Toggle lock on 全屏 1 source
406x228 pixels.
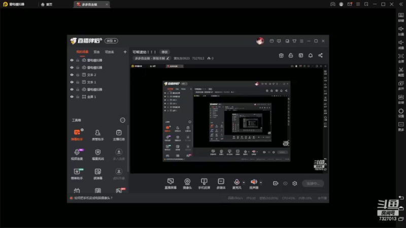point(78,97)
